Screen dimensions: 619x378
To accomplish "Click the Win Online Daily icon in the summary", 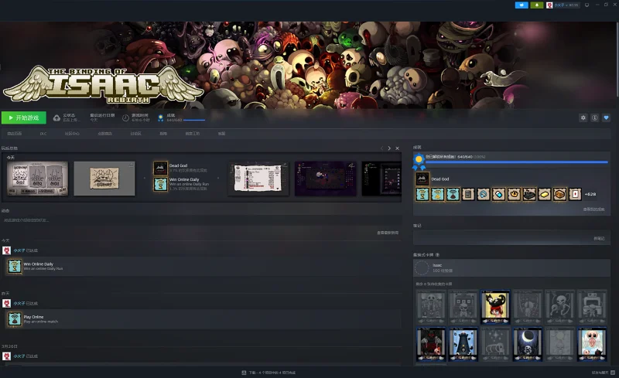I will coord(160,184).
